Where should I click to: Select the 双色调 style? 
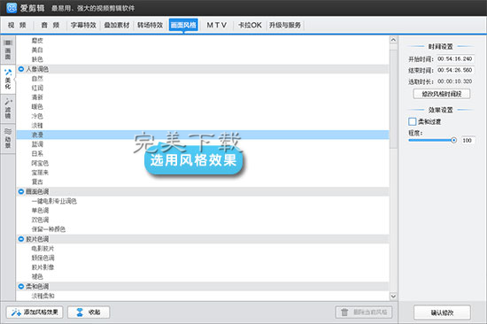[x=40, y=220]
